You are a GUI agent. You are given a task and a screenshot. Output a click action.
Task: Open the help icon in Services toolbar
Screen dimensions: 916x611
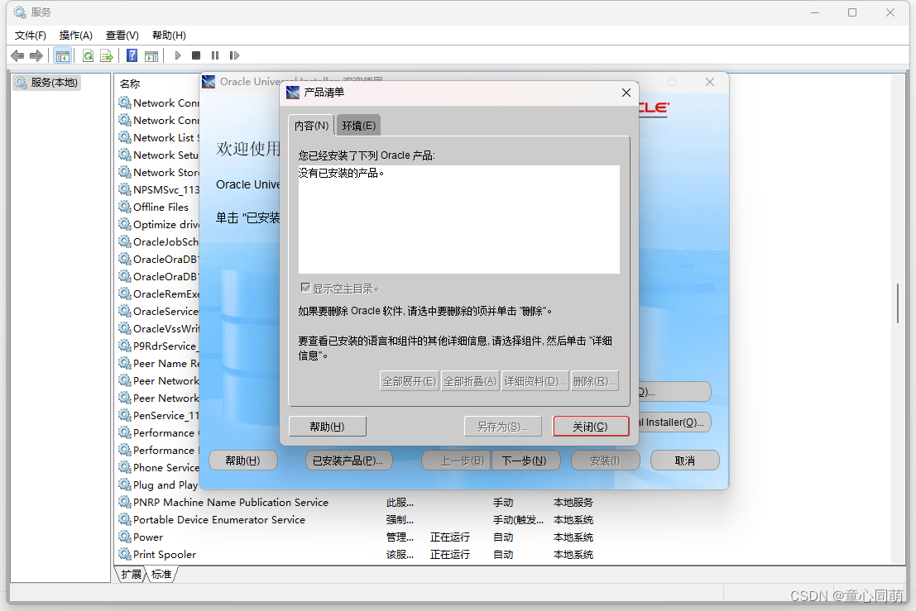pyautogui.click(x=132, y=55)
